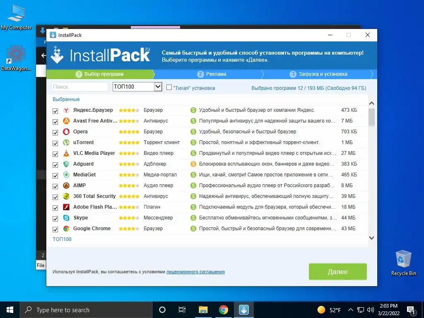Click the Cortana circle button on taskbar
Screen dimensions: 424x318
coord(162,310)
